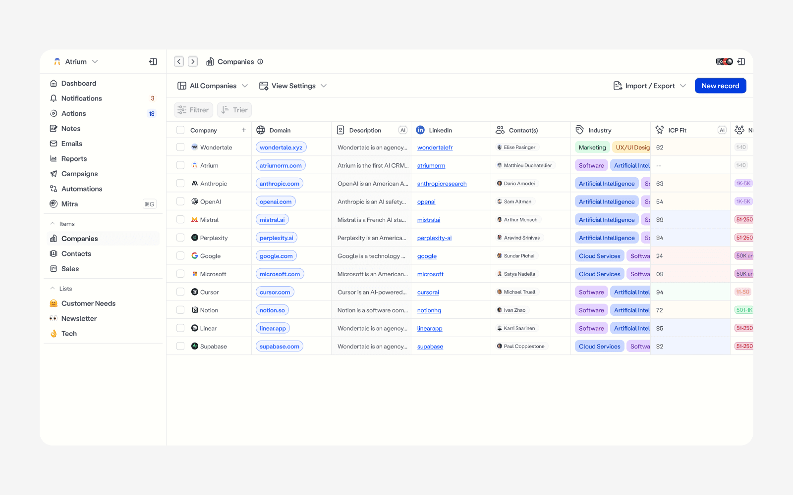Click the Cloud Services tag in Google row
The image size is (793, 495).
(599, 256)
